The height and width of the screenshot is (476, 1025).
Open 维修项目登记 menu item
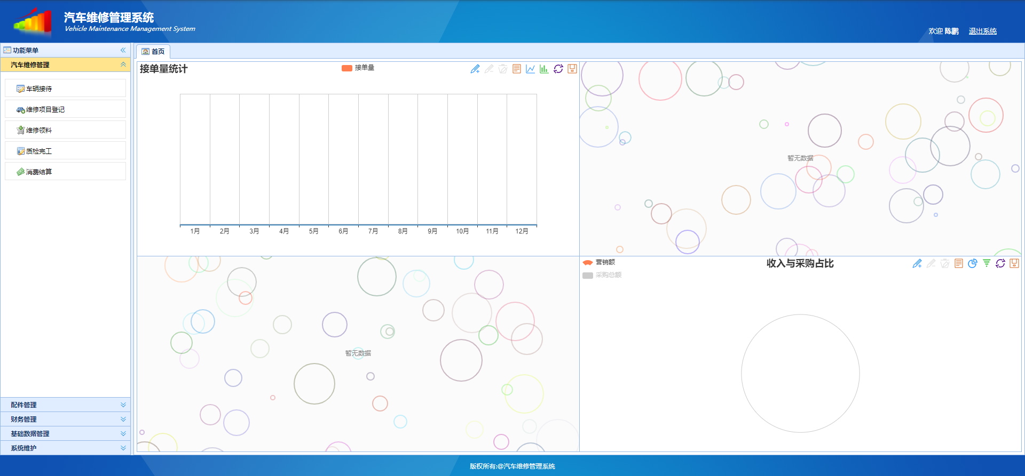click(x=65, y=109)
